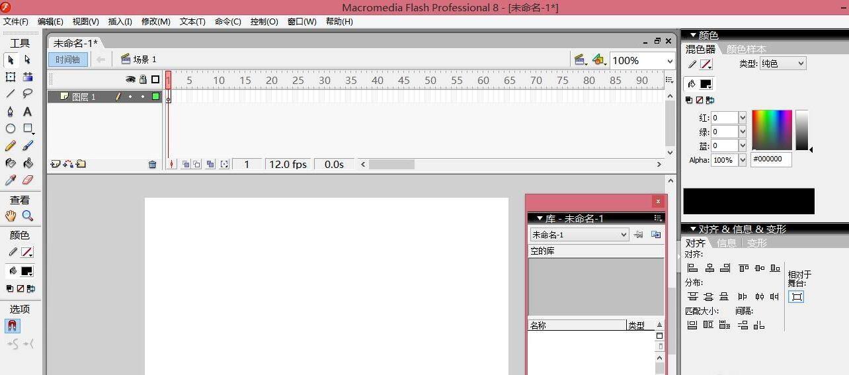Screen dimensions: 849x375
Task: Select the Brush tool
Action: 28,146
